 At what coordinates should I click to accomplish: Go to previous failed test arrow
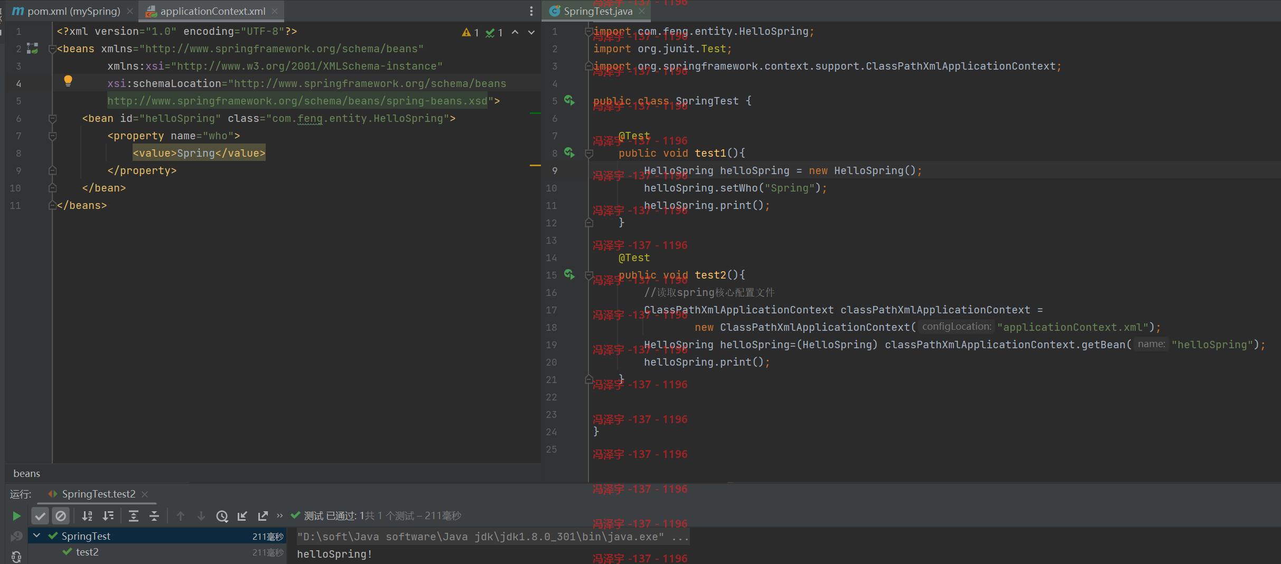[x=181, y=515]
